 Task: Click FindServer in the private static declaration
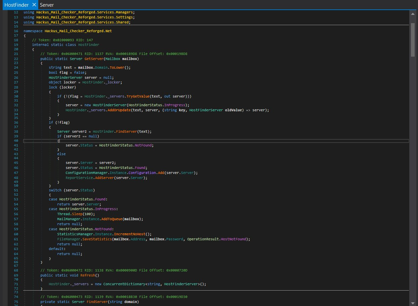click(97, 302)
